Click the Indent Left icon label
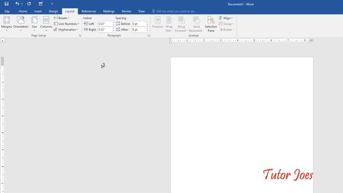This screenshot has width=343, height=193. pyautogui.click(x=89, y=24)
